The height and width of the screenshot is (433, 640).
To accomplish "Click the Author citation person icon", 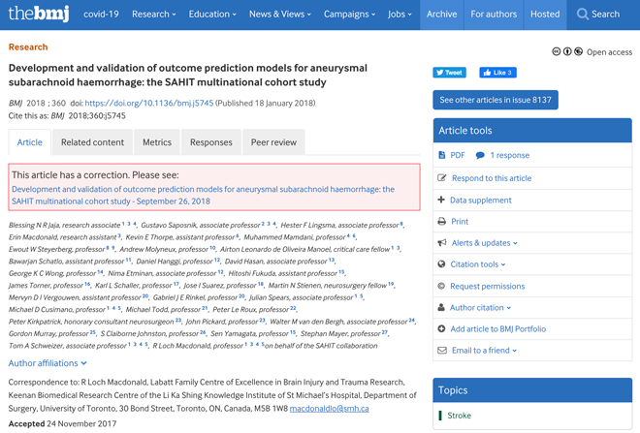I will pos(441,307).
